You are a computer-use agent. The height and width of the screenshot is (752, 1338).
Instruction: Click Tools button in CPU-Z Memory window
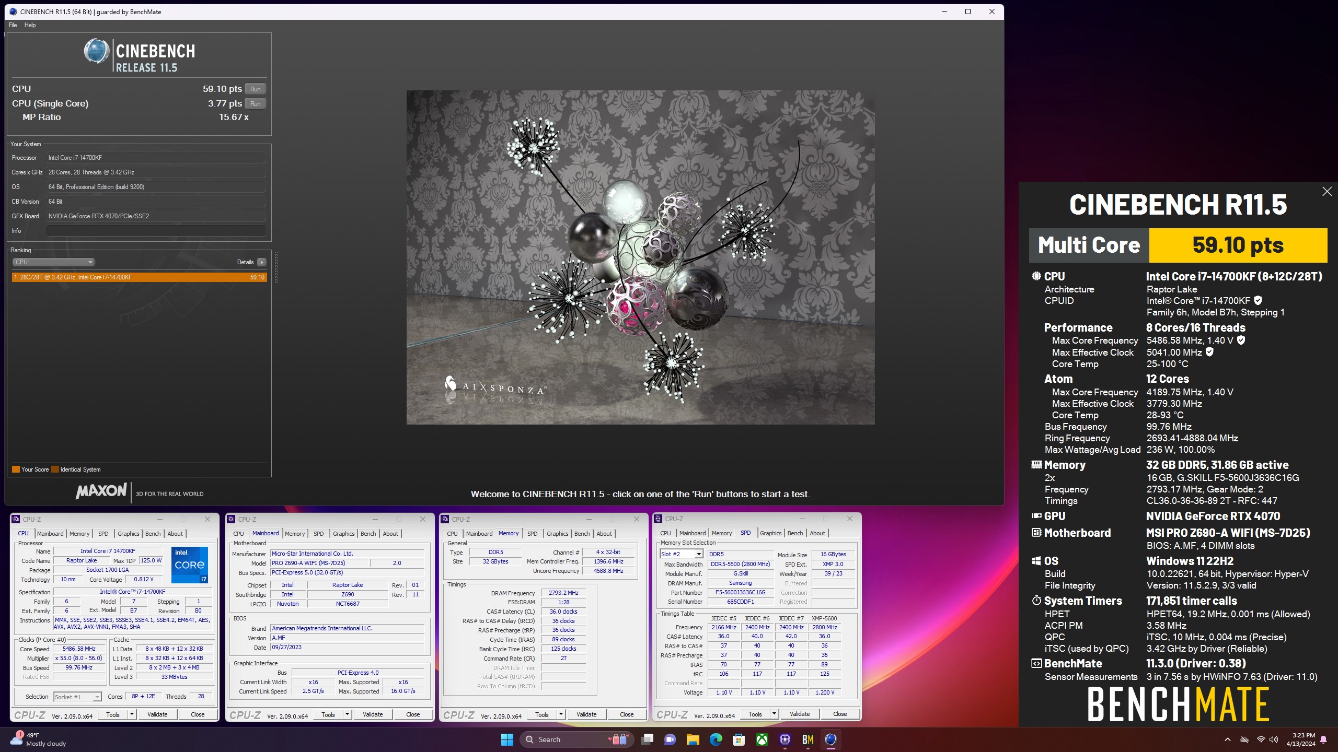point(542,714)
